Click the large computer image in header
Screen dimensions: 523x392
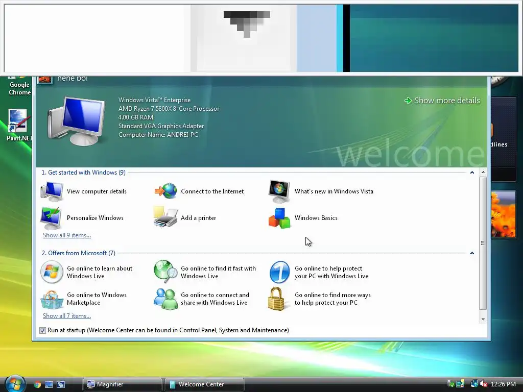coord(77,120)
